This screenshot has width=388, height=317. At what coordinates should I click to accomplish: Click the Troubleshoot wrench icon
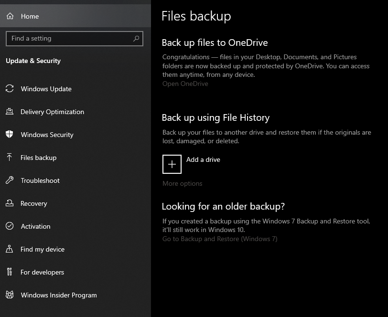pyautogui.click(x=10, y=180)
